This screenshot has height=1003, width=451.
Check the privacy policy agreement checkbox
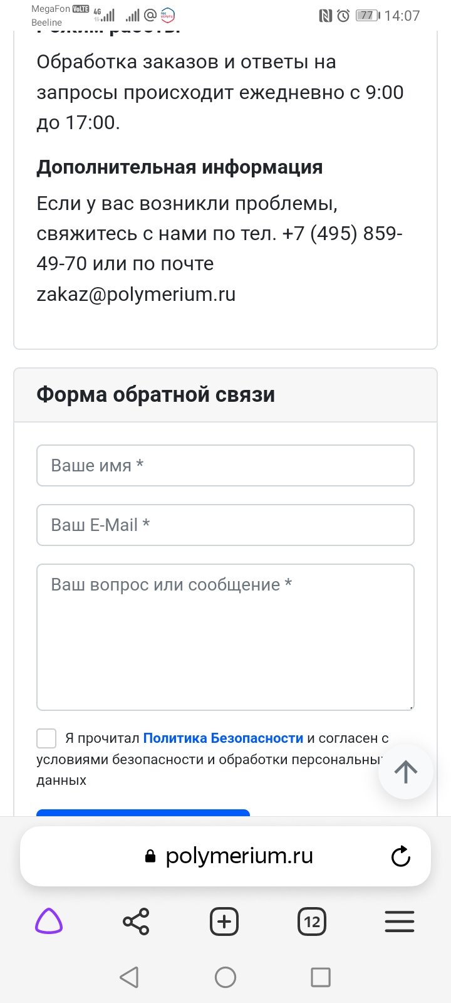46,738
